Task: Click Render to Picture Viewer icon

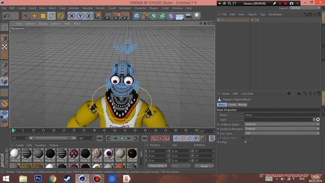Action: tap(117, 16)
